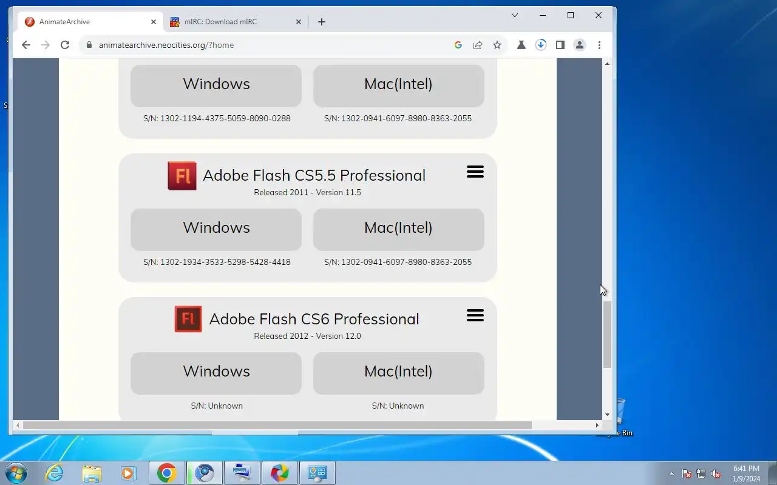Toggle the Chrome side panel
The image size is (777, 485).
coord(560,45)
